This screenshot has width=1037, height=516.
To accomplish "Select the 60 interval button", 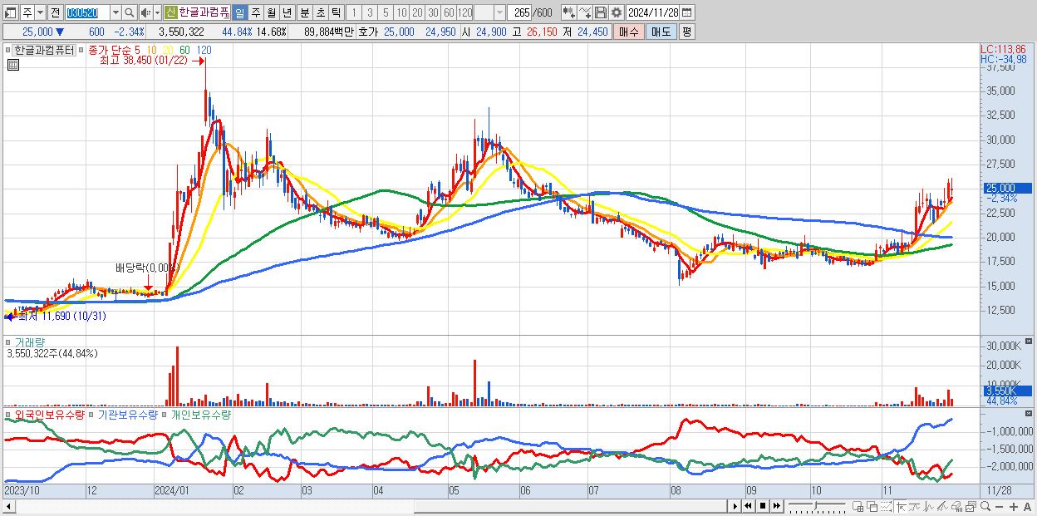I will [x=449, y=12].
